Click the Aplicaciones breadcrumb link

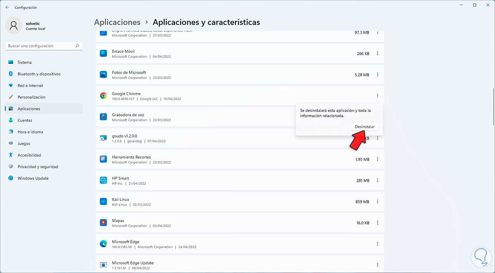pyautogui.click(x=117, y=22)
